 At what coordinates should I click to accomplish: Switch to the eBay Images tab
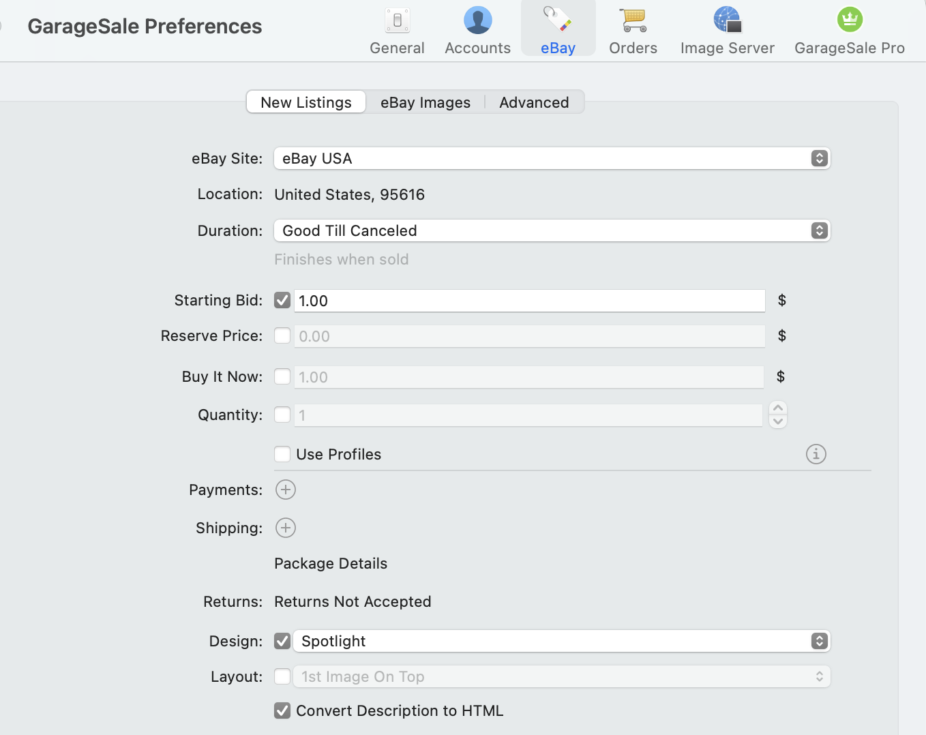425,102
